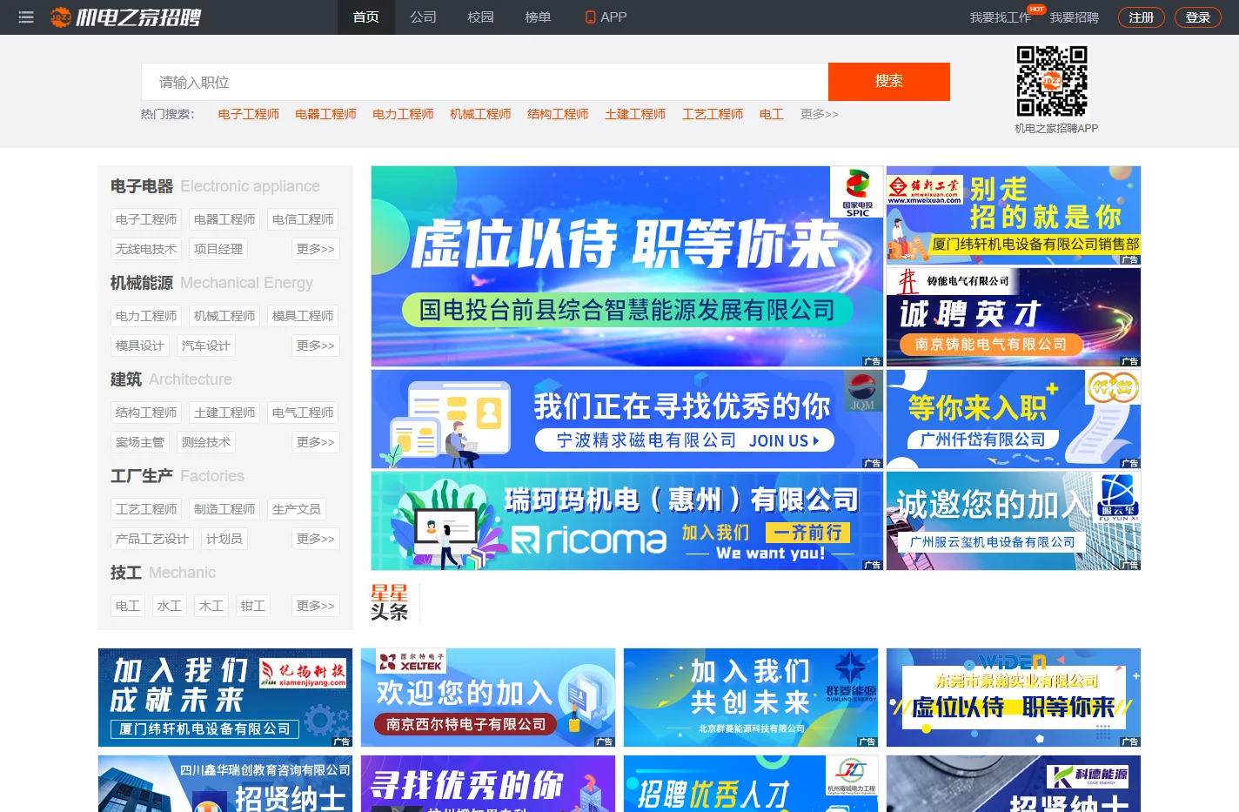Viewport: 1239px width, 812px height.
Task: Select 模具设计 category tag
Action: [x=140, y=346]
